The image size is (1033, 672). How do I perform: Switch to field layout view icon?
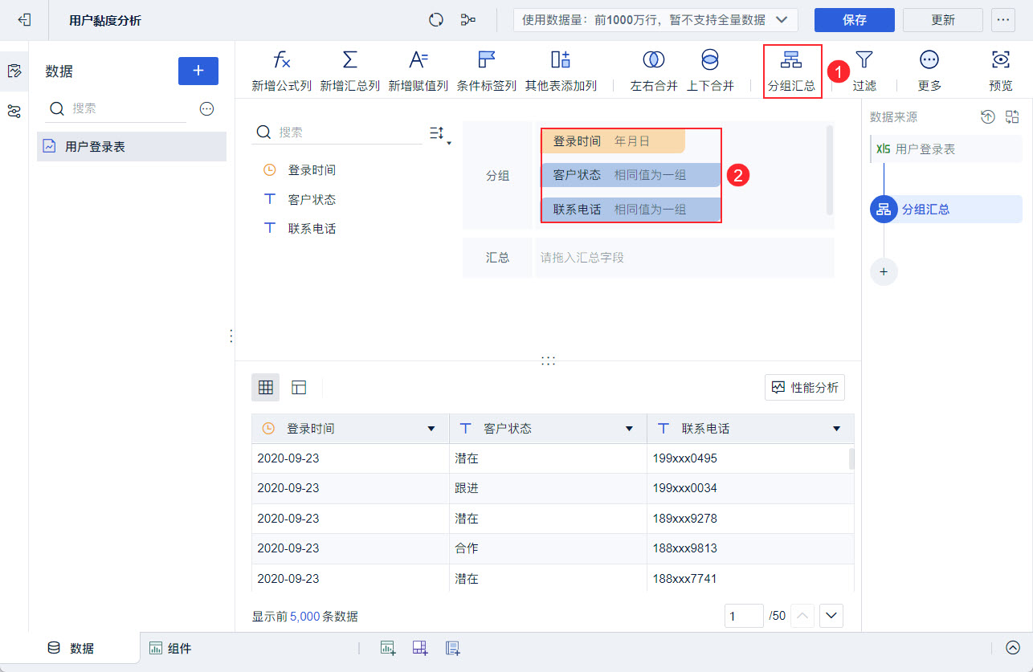tap(299, 388)
